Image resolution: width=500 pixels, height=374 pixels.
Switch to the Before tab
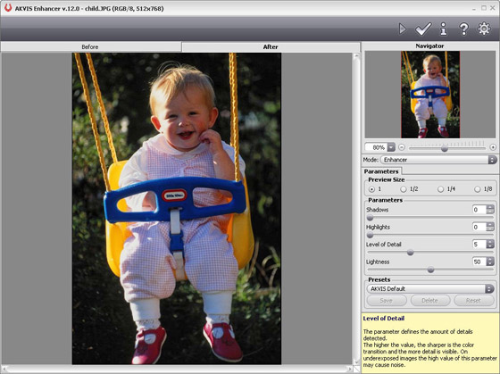(90, 47)
